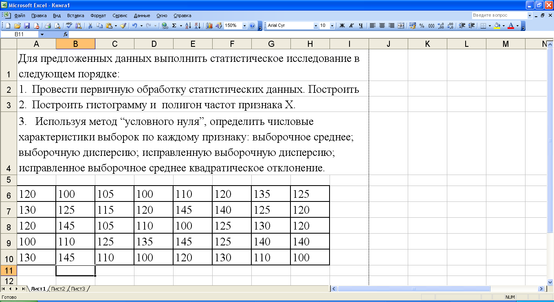This screenshot has width=554, height=302.
Task: Apply the yellow fill color
Action: (x=497, y=26)
